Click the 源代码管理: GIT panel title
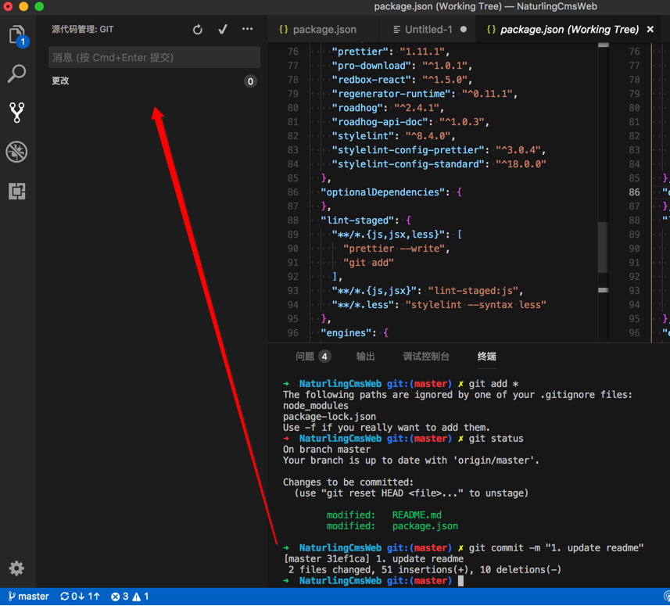 (x=83, y=30)
